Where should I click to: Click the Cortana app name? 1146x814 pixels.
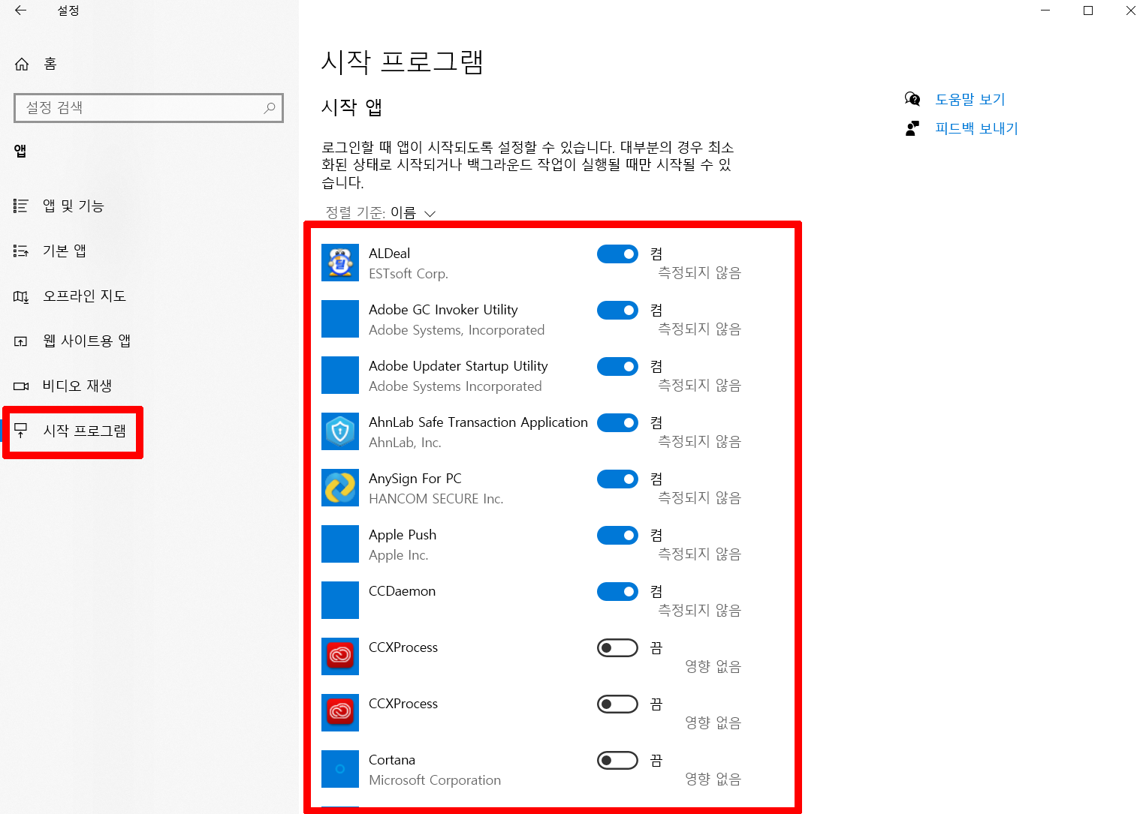[x=392, y=760]
